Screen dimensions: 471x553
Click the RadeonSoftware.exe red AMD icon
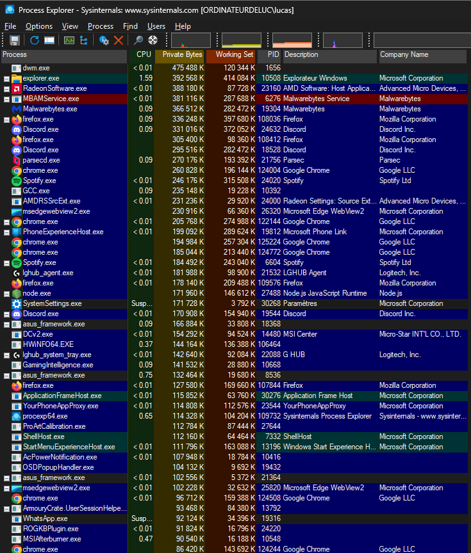16,88
